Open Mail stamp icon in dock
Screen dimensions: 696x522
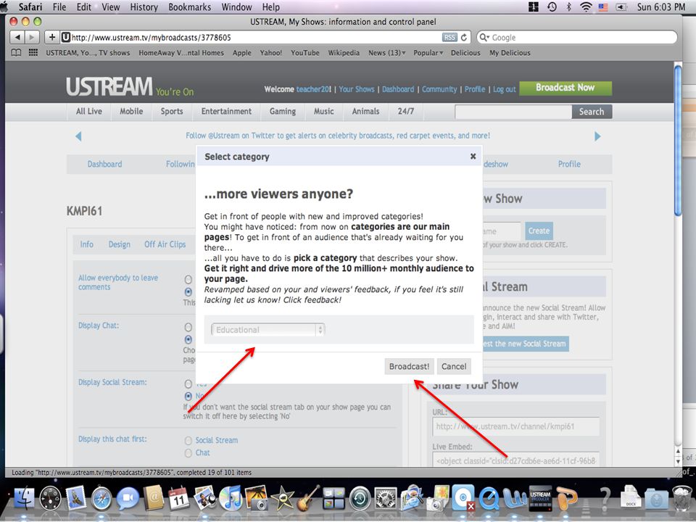[x=76, y=498]
